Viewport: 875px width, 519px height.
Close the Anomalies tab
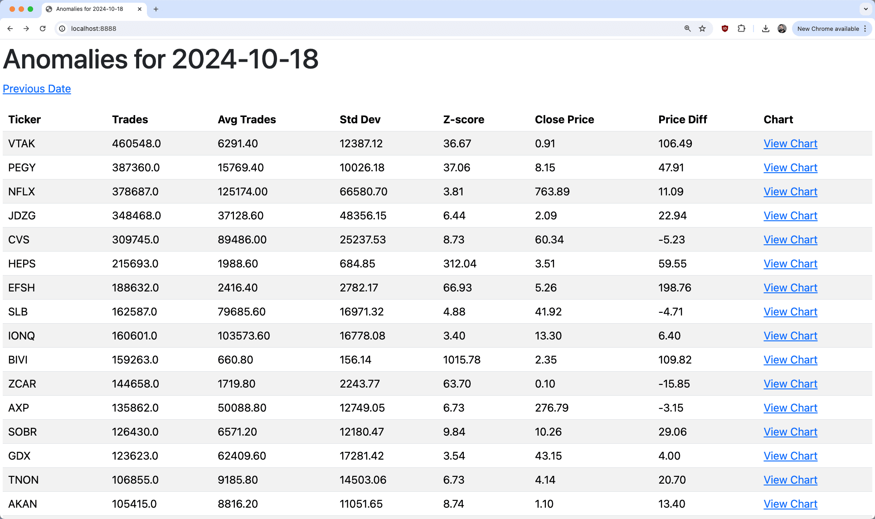[140, 9]
